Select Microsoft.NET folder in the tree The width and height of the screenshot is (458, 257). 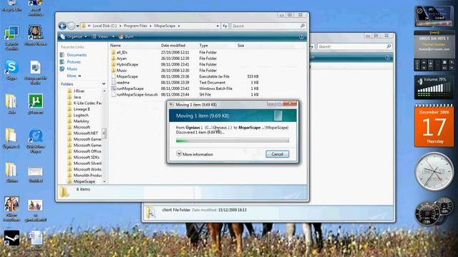85,133
